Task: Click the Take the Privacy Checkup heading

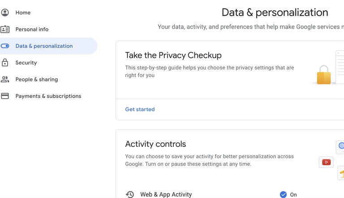Action: (173, 56)
